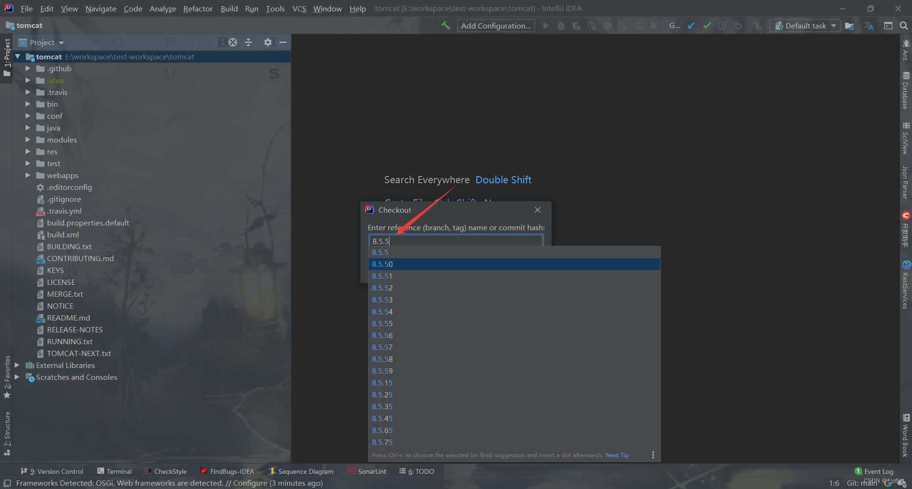Collapse the tomcat root project node

point(18,56)
